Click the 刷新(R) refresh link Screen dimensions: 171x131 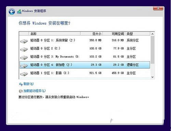coord(28,84)
